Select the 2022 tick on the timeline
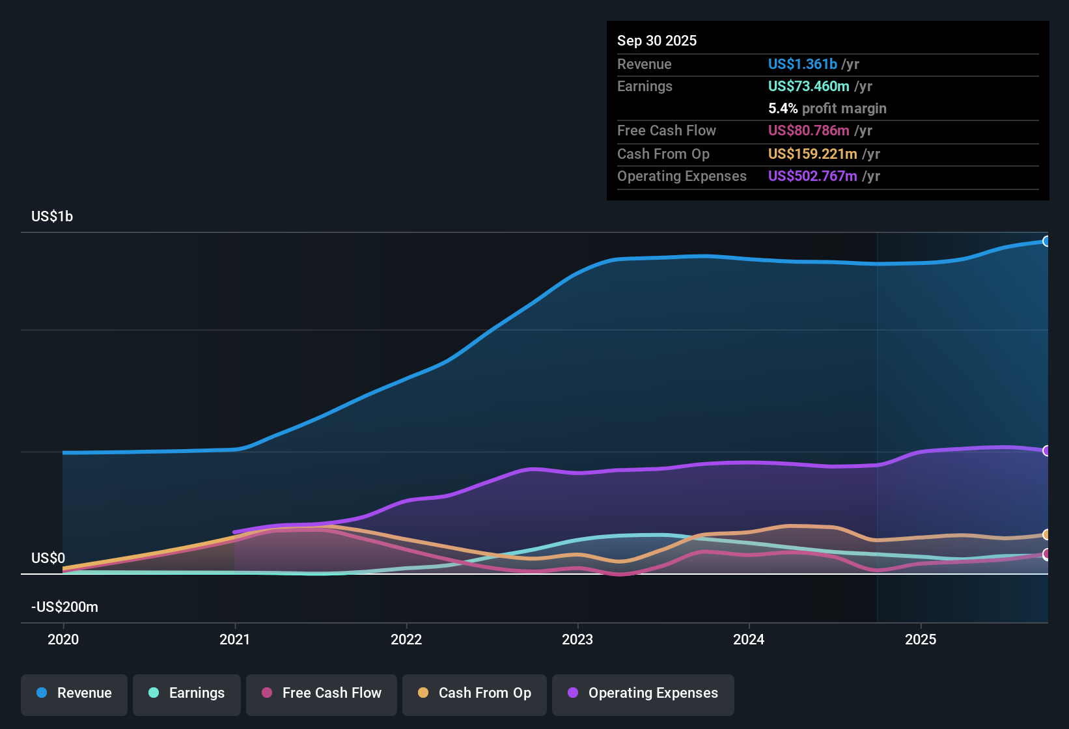This screenshot has height=729, width=1069. [x=406, y=639]
